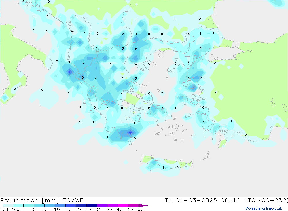Click the '(00+252)' forecast offset text

pyautogui.click(x=274, y=200)
